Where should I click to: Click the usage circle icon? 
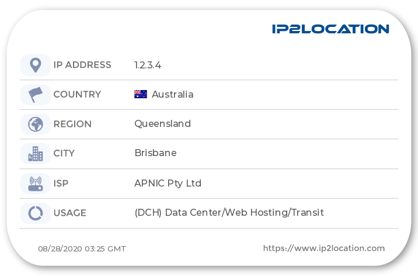pos(35,213)
